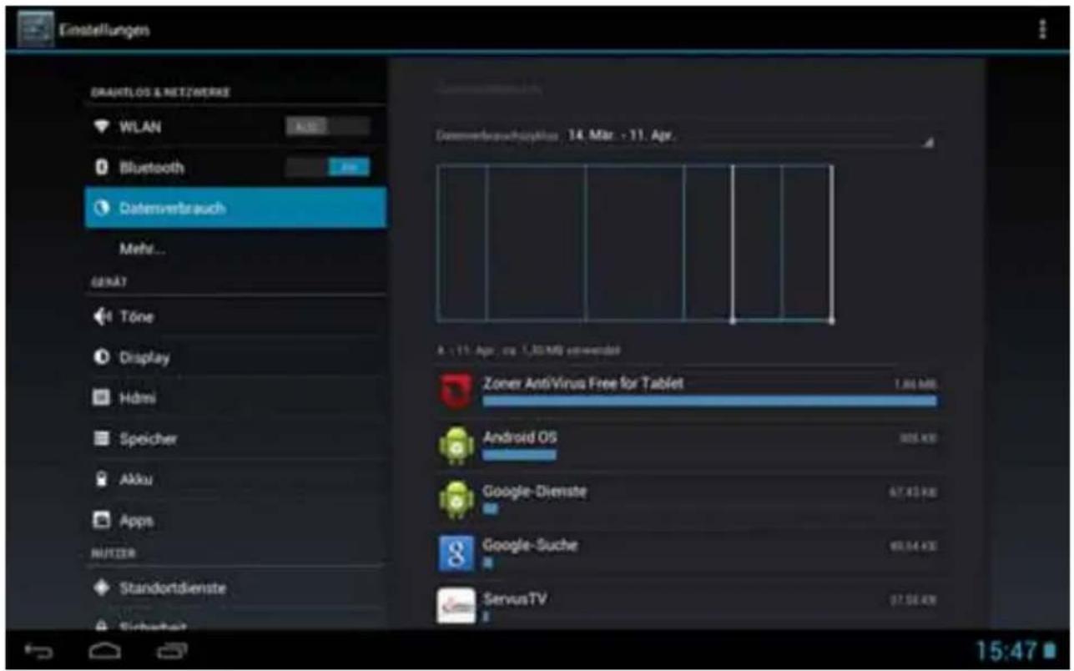Click the Display brightness icon
The image size is (1074, 671).
tap(102, 357)
